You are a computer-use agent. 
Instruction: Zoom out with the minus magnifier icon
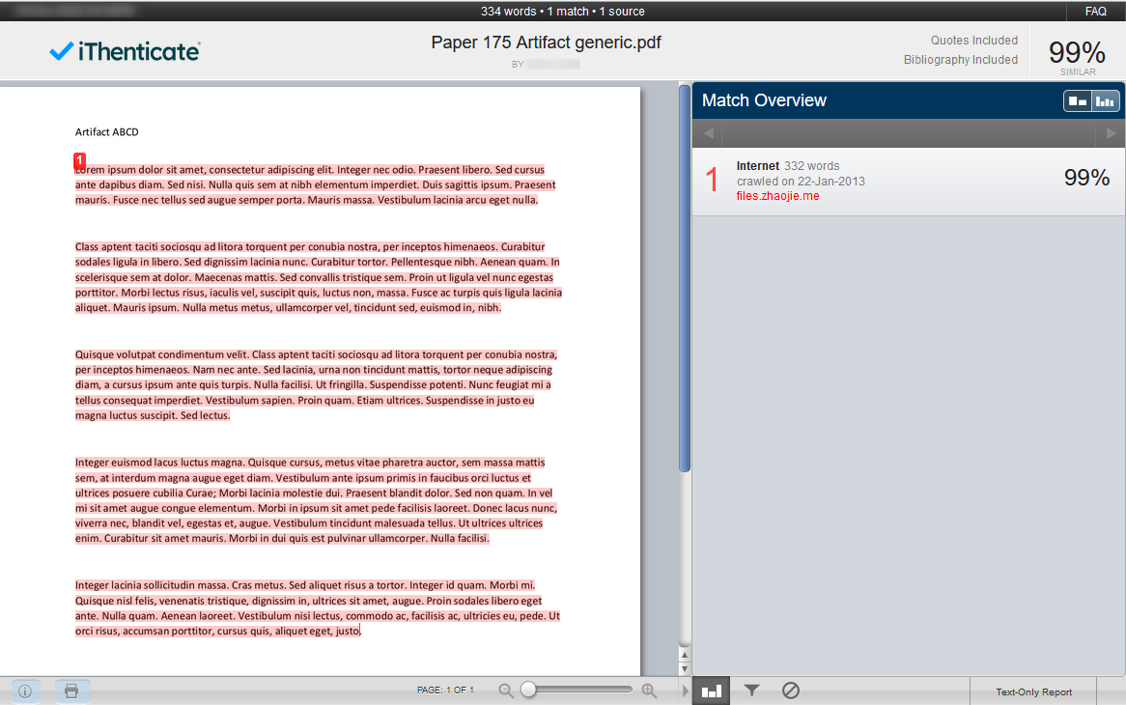click(x=506, y=691)
